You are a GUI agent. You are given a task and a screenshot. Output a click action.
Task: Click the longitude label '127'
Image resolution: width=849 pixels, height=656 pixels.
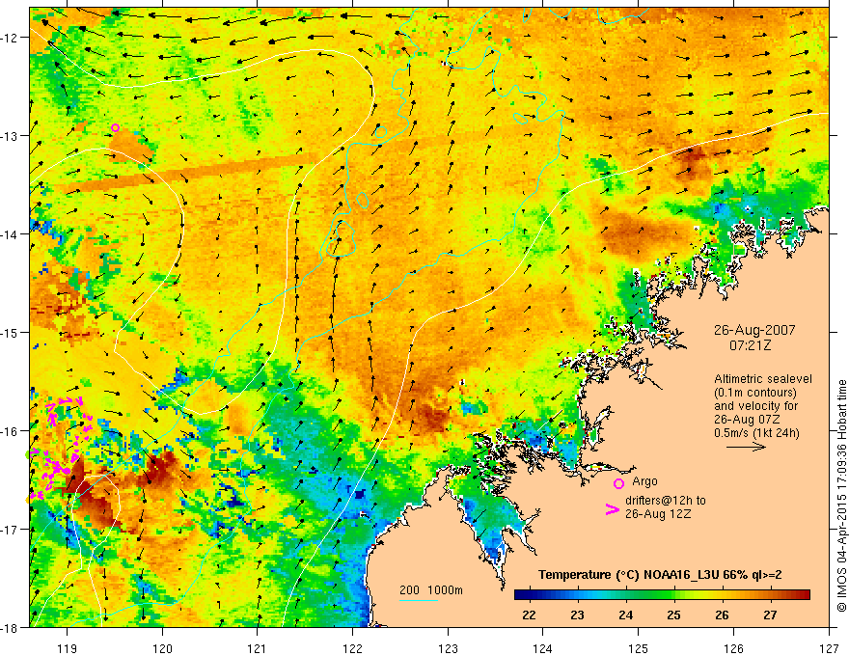click(829, 648)
